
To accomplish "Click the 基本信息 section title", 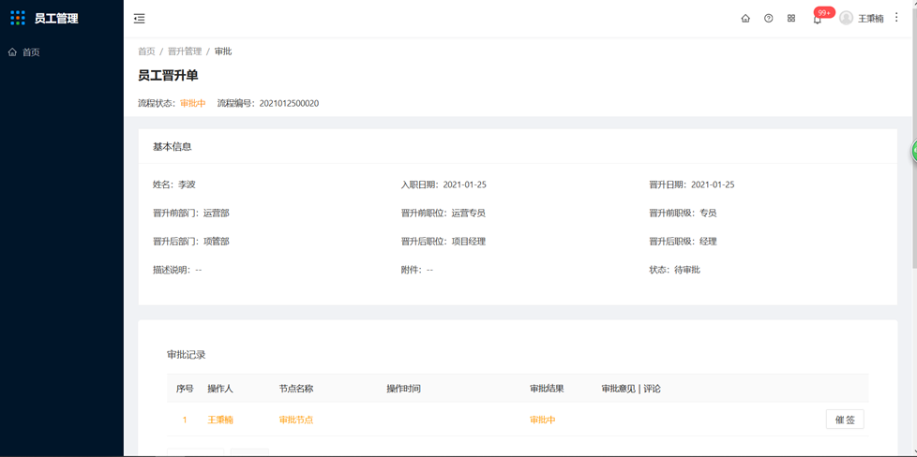I will click(x=172, y=147).
